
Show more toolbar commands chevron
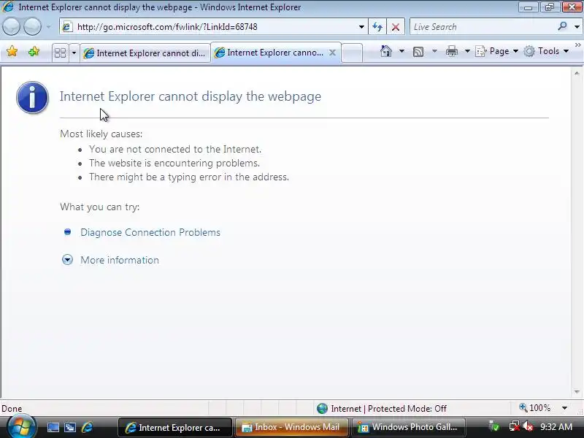point(577,45)
